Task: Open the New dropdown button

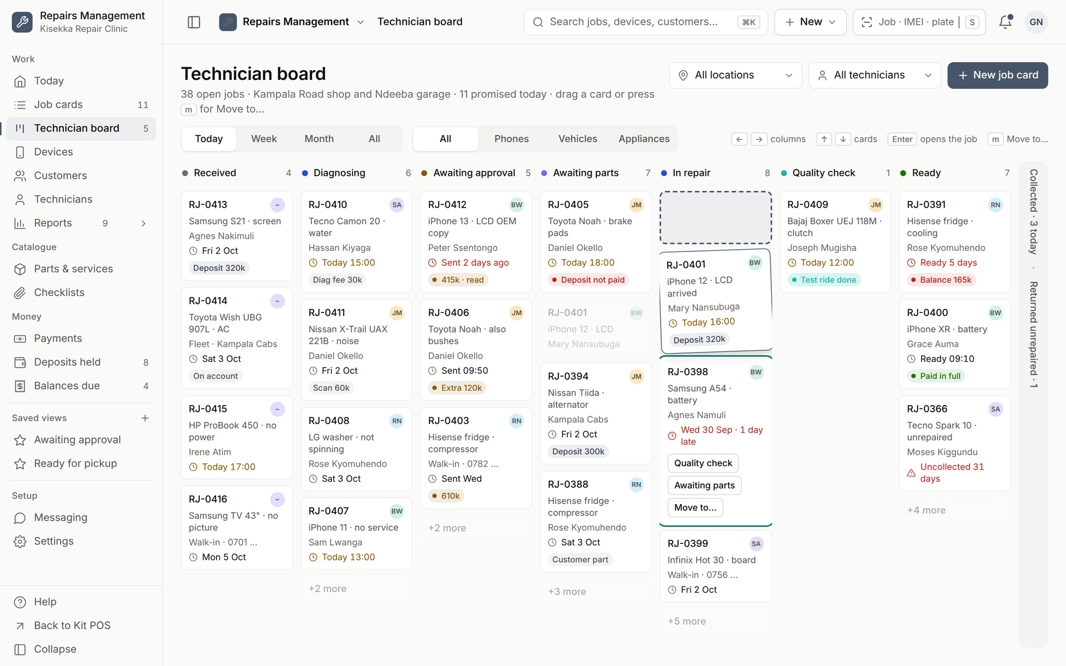Action: coord(810,22)
